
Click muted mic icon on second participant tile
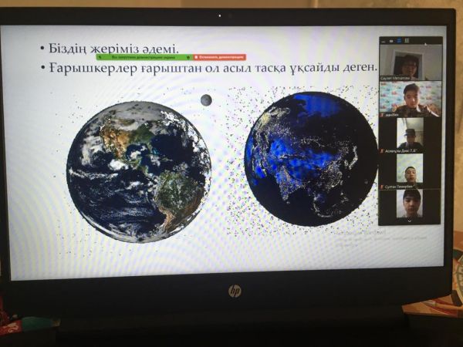coord(382,115)
